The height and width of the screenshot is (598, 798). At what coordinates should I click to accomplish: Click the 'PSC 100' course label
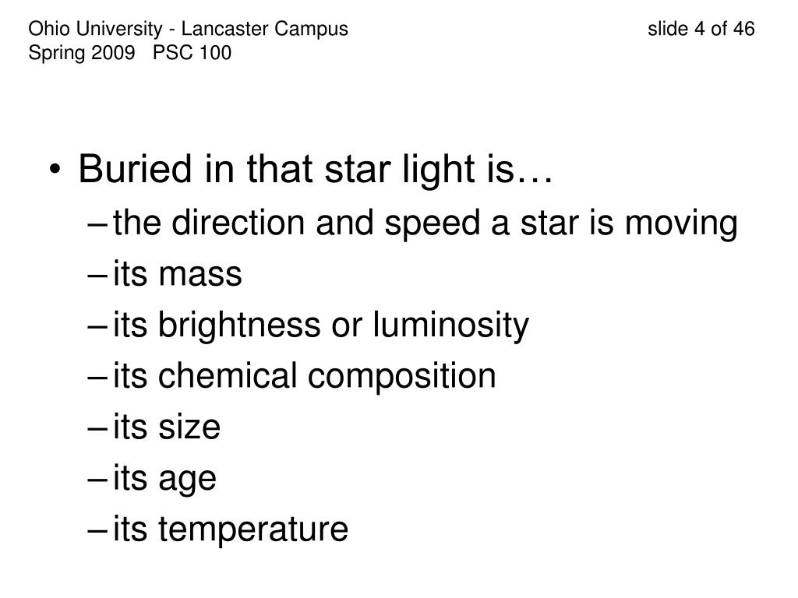click(x=192, y=53)
